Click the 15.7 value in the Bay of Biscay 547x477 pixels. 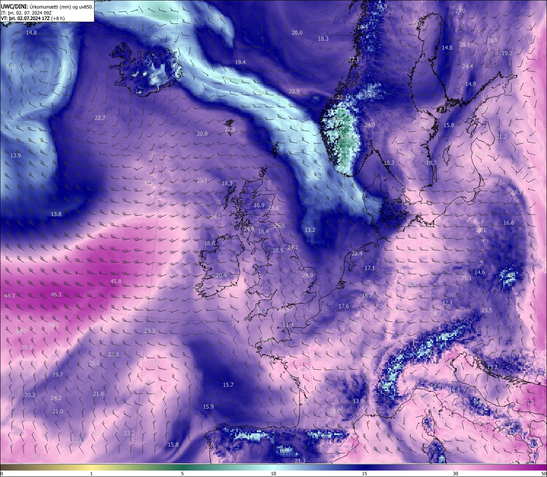pos(228,385)
